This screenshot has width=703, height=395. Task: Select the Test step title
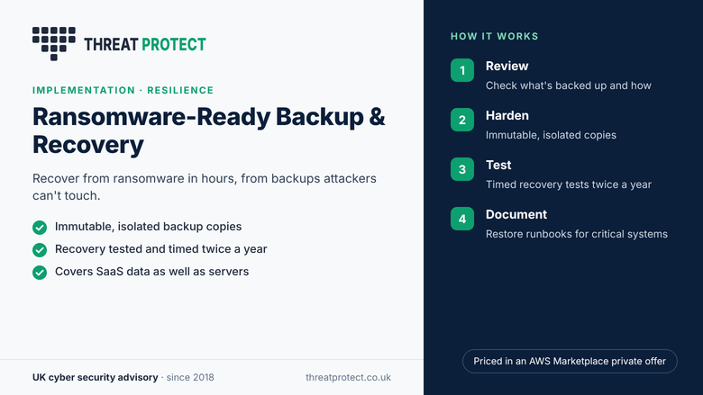(x=498, y=165)
